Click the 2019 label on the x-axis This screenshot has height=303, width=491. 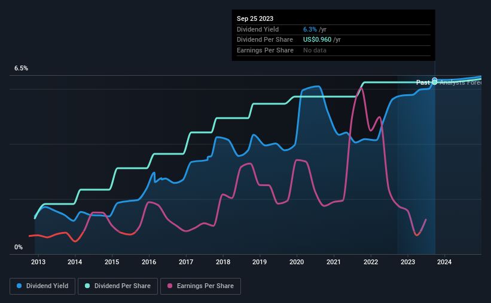[x=260, y=262]
